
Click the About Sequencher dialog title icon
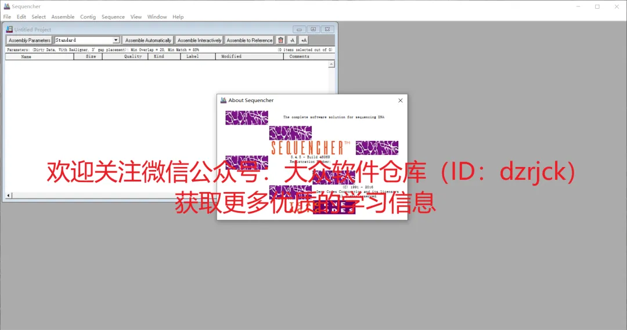tap(224, 100)
